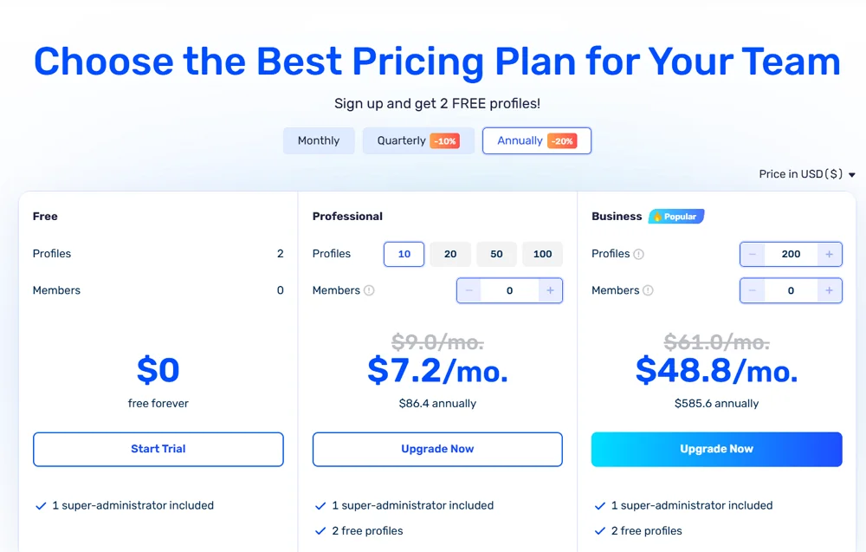Click Upgrade Now on the Business plan
Viewport: 866px width, 552px height.
716,449
